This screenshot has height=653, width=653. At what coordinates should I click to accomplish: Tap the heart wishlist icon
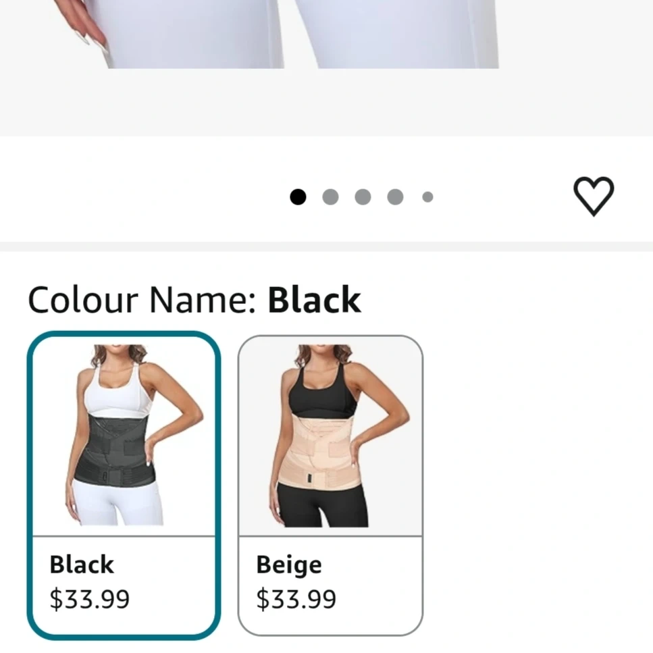click(594, 196)
